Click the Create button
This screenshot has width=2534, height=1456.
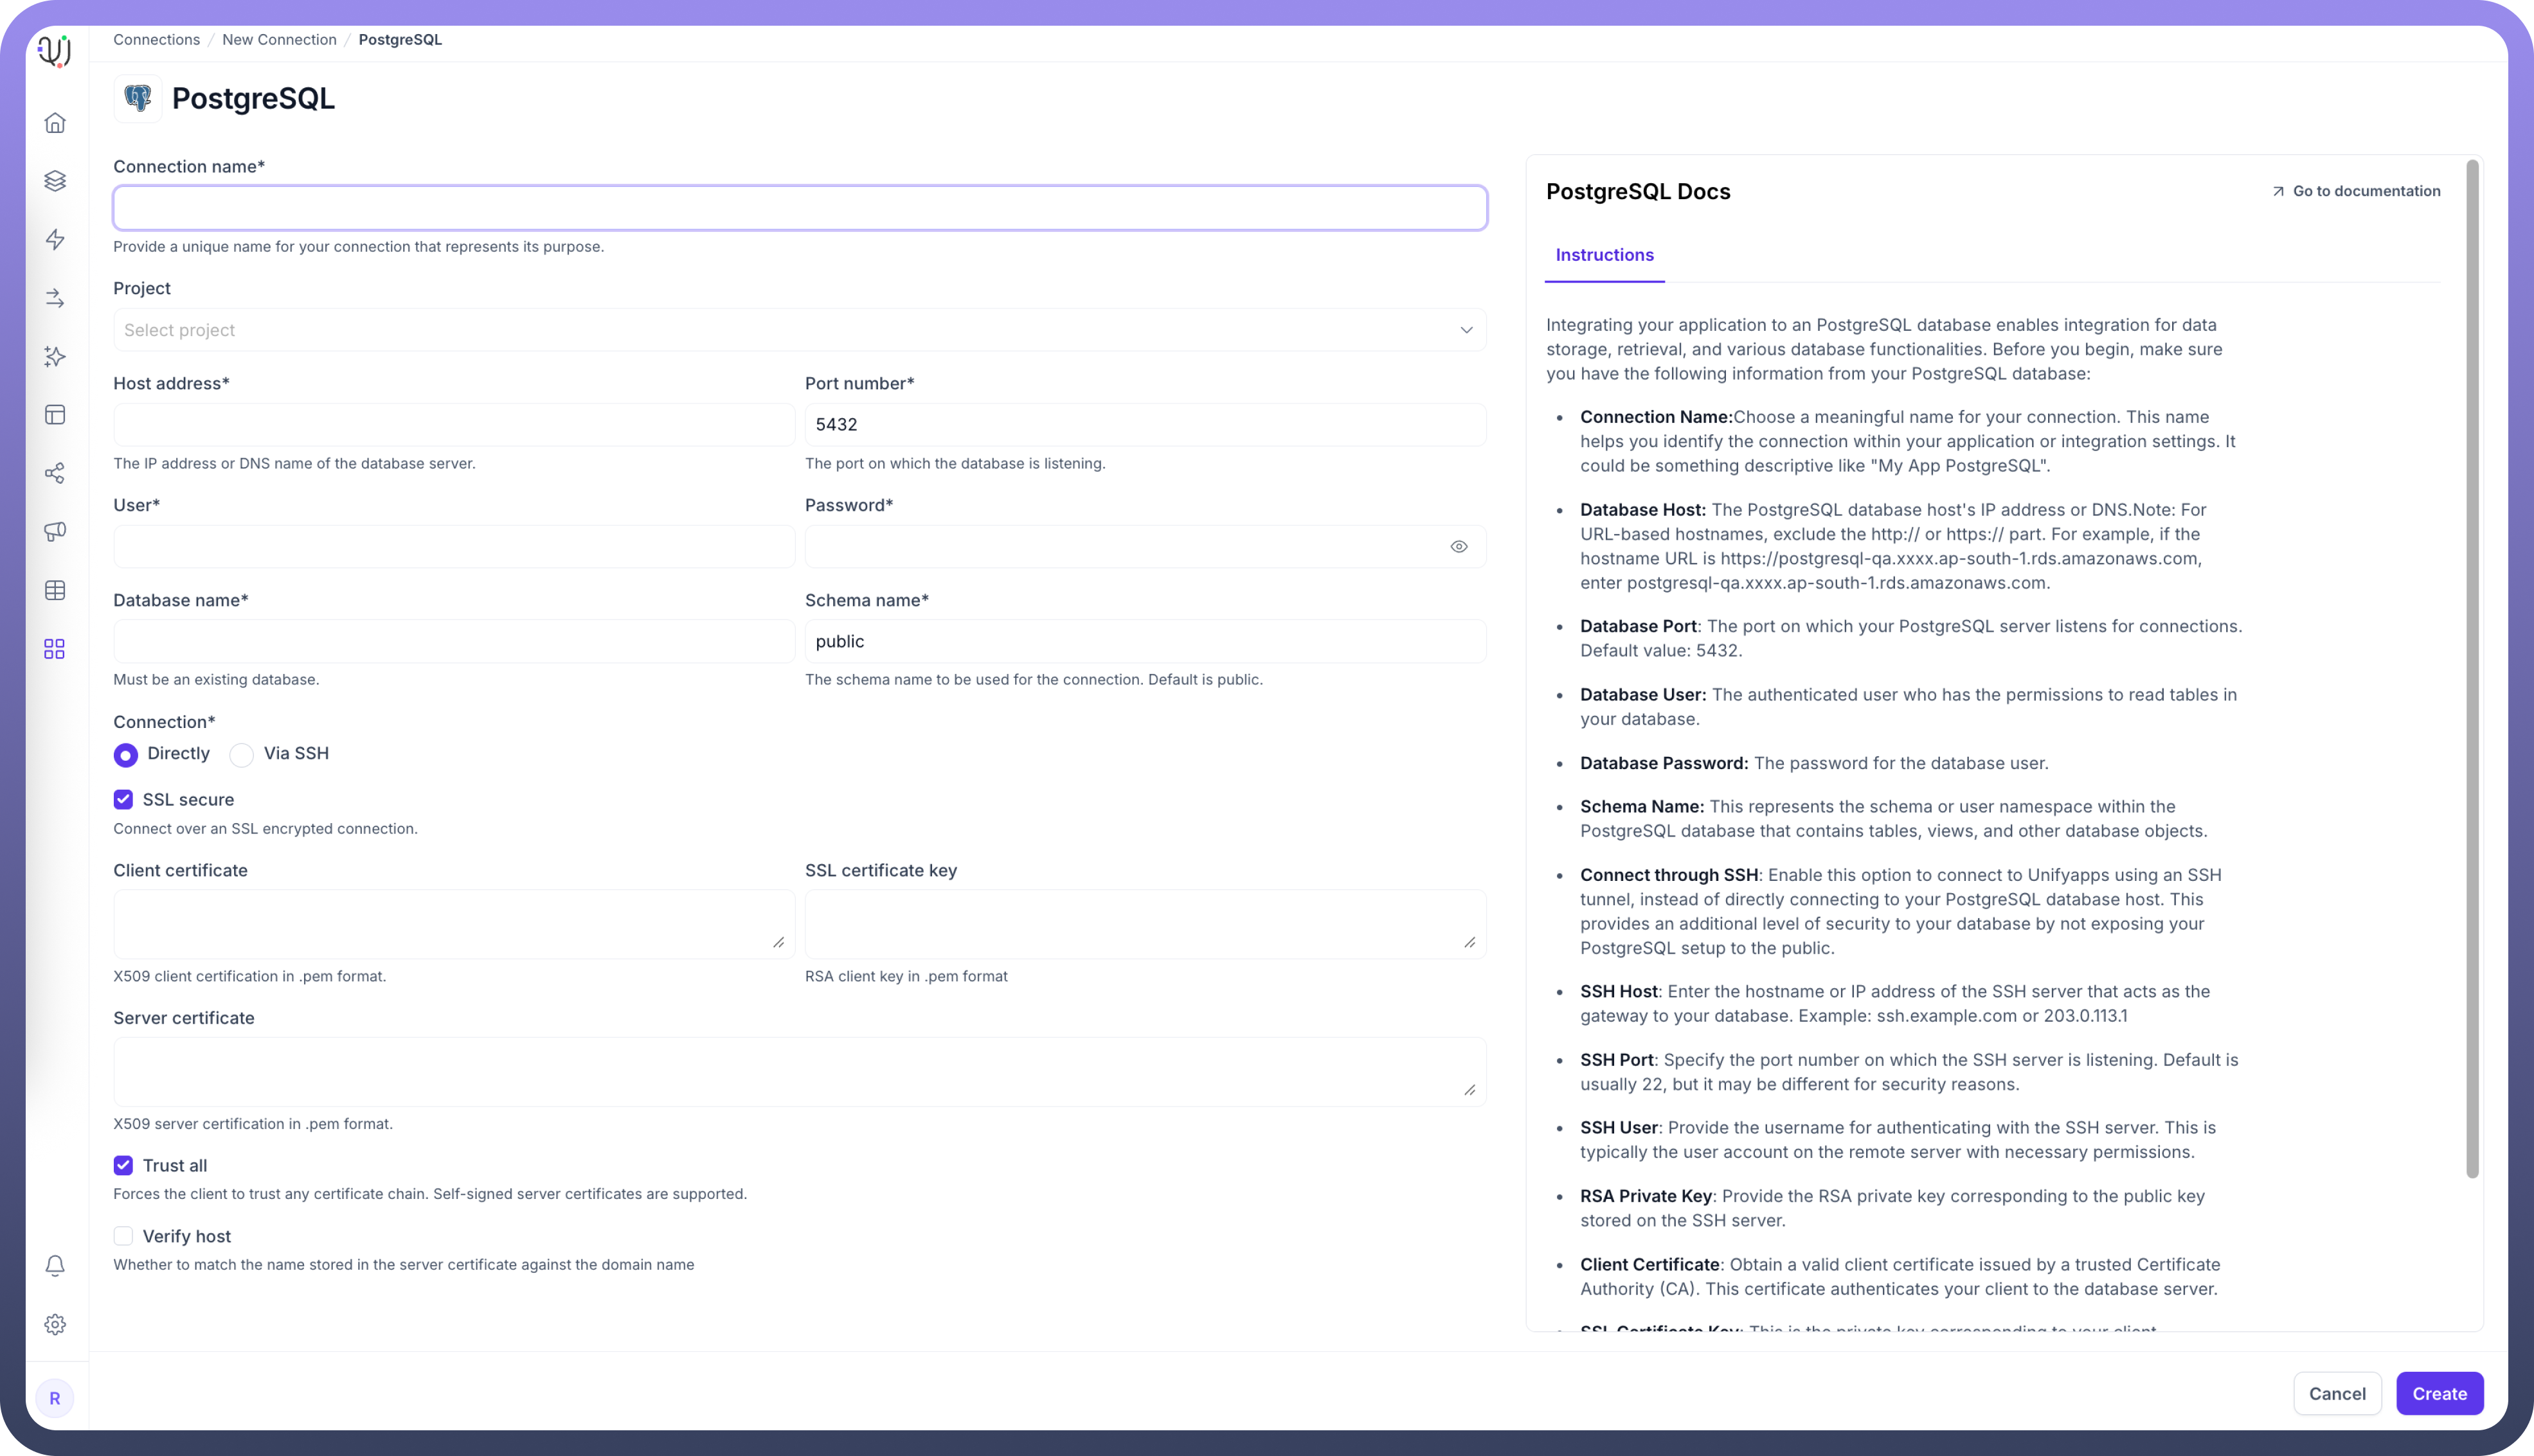tap(2438, 1394)
